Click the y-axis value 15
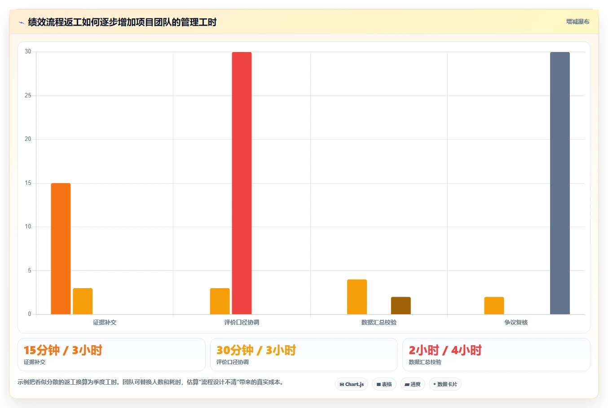This screenshot has width=608, height=408. pyautogui.click(x=28, y=183)
